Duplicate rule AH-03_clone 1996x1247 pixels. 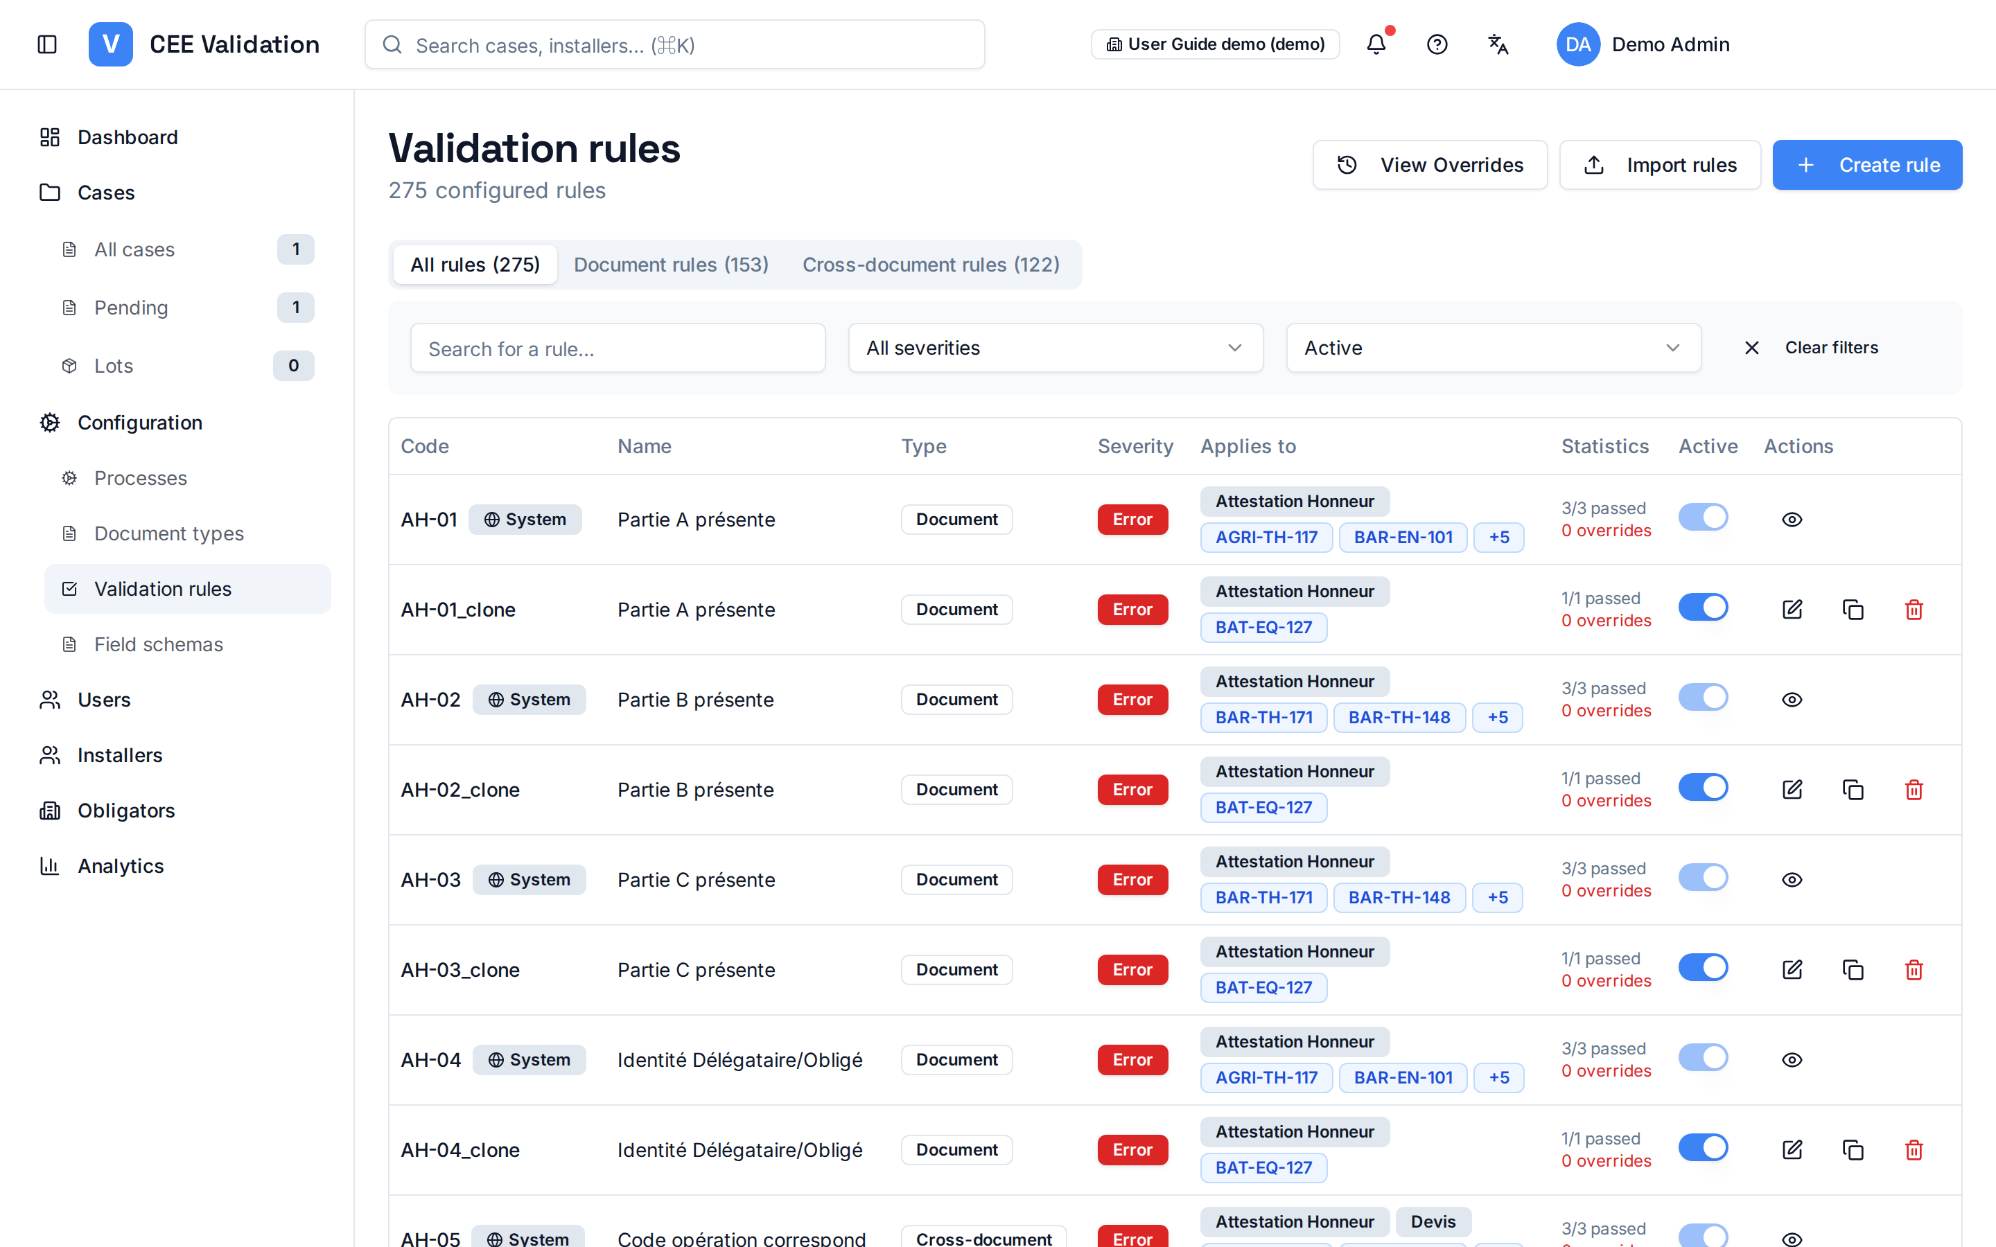[x=1853, y=970]
